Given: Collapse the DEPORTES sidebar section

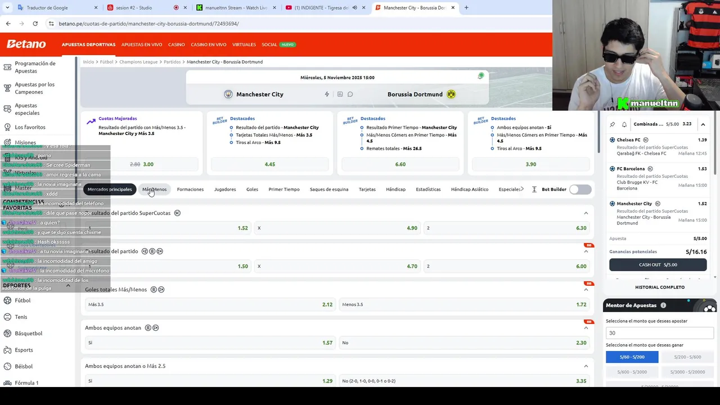Looking at the screenshot, I should [x=68, y=286].
